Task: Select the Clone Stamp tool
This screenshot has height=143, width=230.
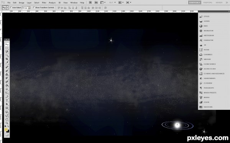Action: (7, 74)
